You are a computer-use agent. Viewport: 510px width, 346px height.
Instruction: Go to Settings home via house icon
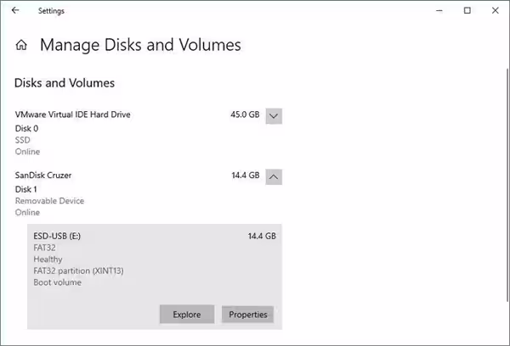pos(21,45)
